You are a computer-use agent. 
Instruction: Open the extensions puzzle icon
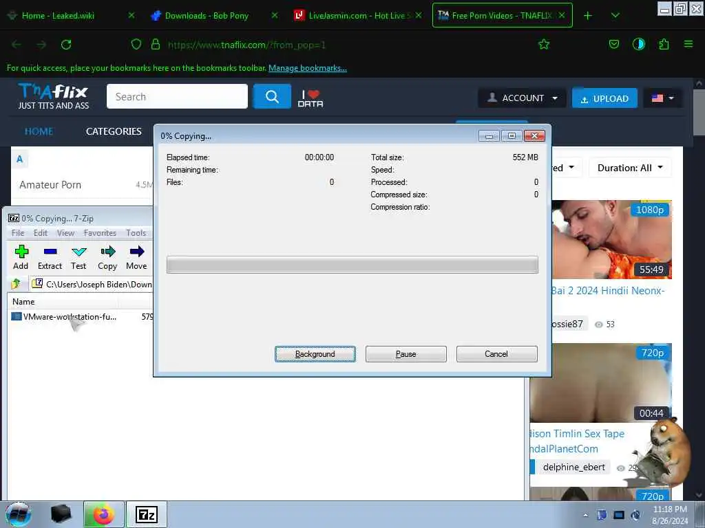tap(664, 44)
